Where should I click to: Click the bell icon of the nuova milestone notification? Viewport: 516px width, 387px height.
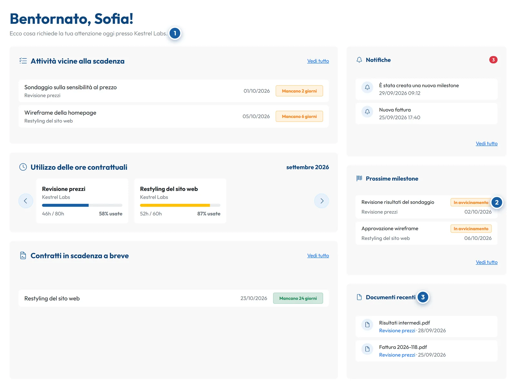click(x=367, y=87)
